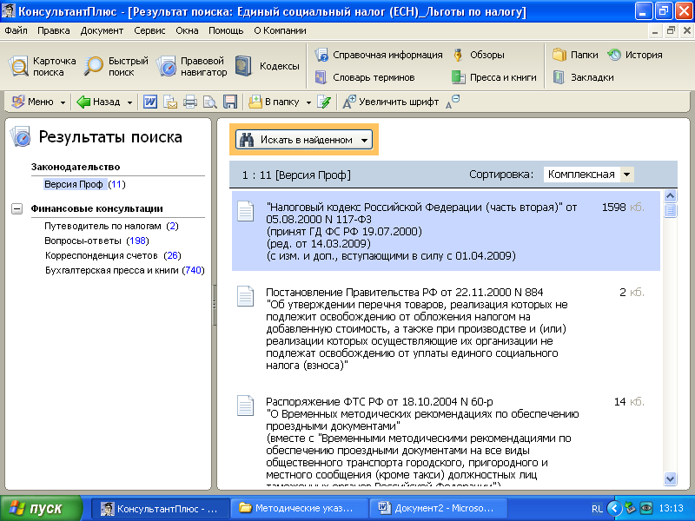Click В папку to add to folder
The height and width of the screenshot is (521, 695).
coord(274,102)
